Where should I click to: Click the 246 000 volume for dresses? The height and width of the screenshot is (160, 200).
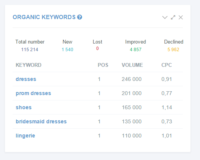132,79
